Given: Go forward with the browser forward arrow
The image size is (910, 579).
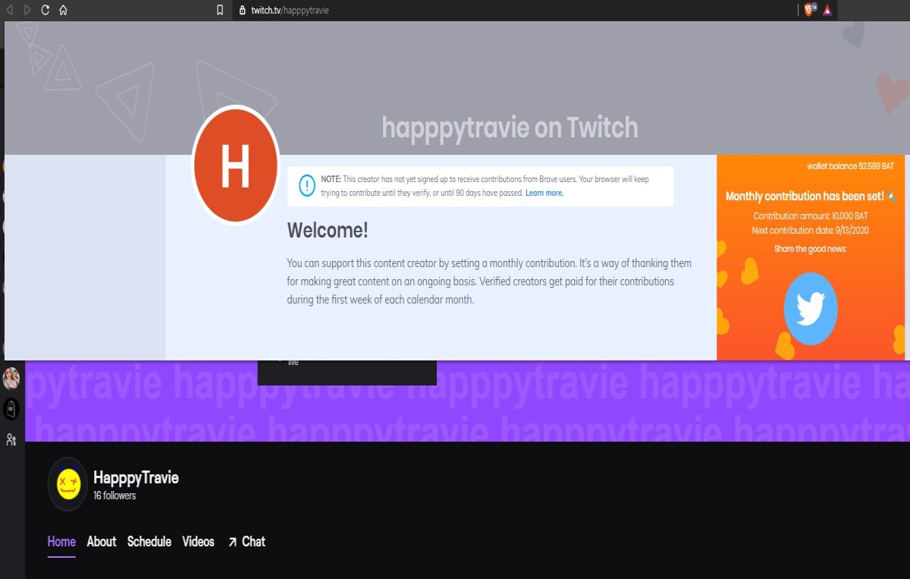Looking at the screenshot, I should 27,10.
